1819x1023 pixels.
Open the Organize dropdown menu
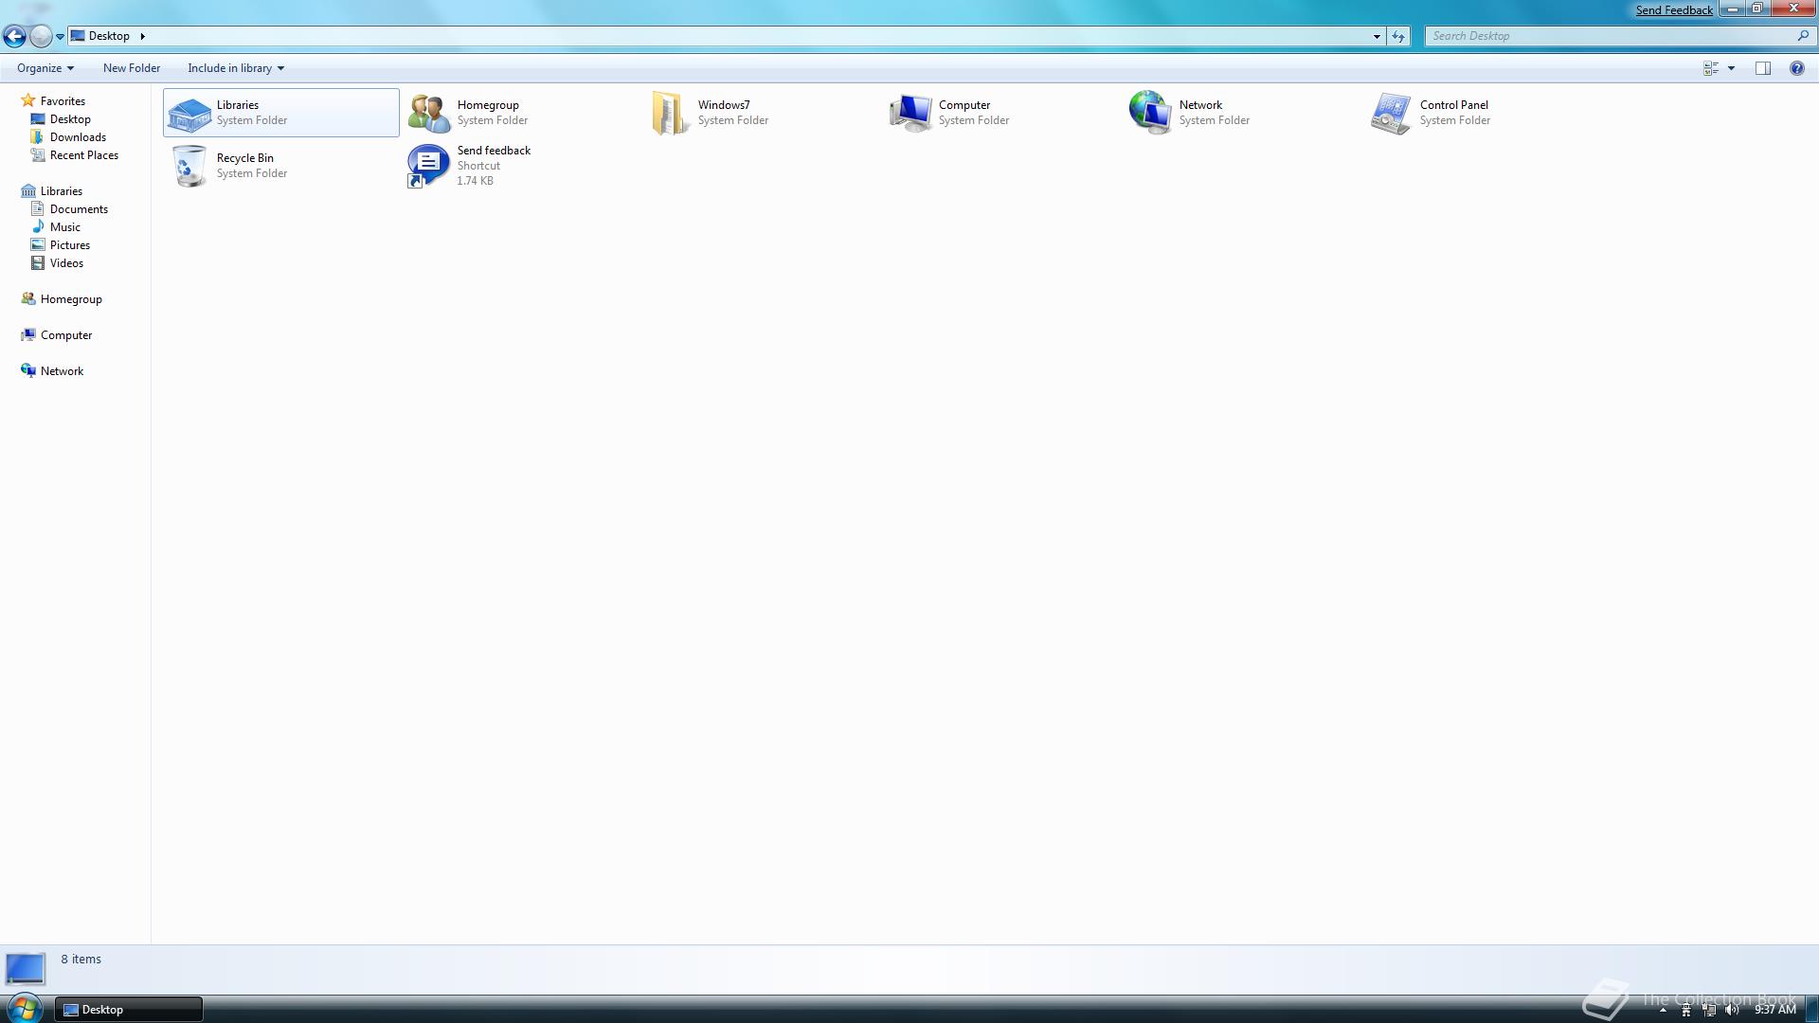pyautogui.click(x=45, y=68)
